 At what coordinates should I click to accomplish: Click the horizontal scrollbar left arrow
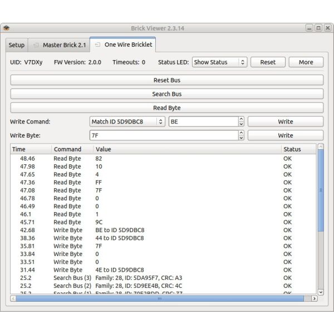(x=13, y=298)
